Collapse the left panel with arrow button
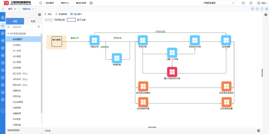269x134 pixels. point(39,14)
